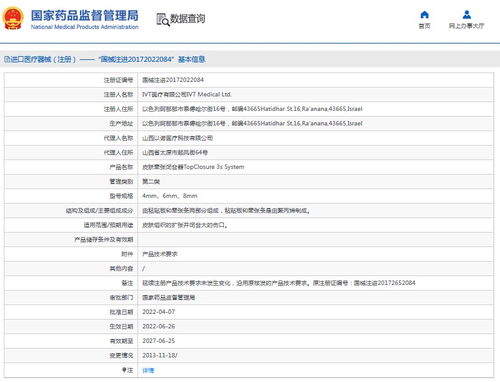Click the 变更情况 row label
The image size is (500, 382).
[x=121, y=356]
